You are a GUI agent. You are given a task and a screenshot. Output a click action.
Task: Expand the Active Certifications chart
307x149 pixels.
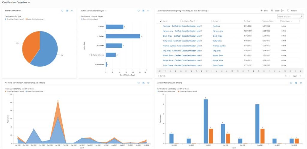coord(72,10)
